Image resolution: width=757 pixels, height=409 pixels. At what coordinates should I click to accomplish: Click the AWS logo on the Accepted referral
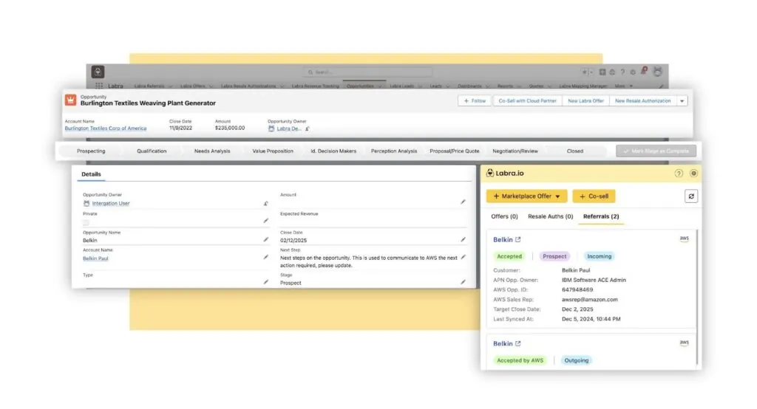pyautogui.click(x=684, y=238)
